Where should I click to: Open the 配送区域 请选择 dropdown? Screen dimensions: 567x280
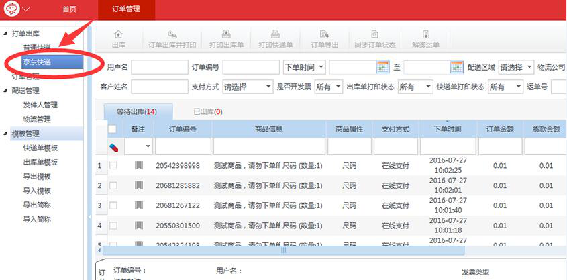[x=516, y=67]
